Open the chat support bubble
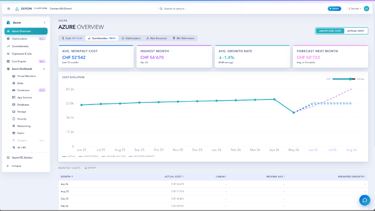This screenshot has height=211, width=375. pyautogui.click(x=365, y=200)
